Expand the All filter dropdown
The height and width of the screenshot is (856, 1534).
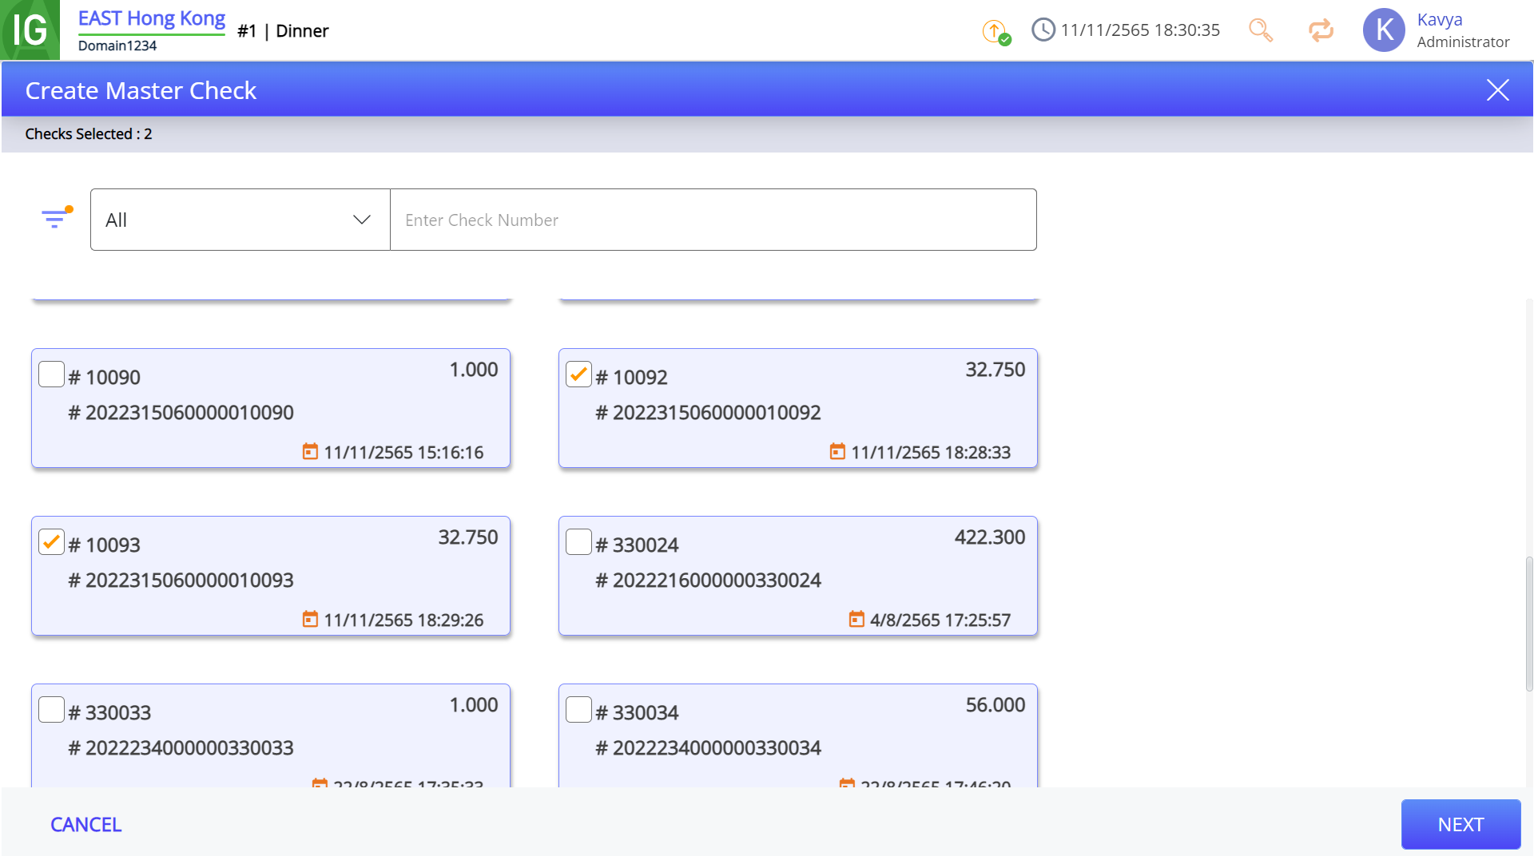pyautogui.click(x=240, y=220)
